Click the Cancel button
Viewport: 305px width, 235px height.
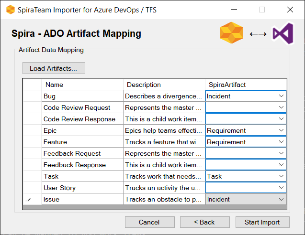149,222
